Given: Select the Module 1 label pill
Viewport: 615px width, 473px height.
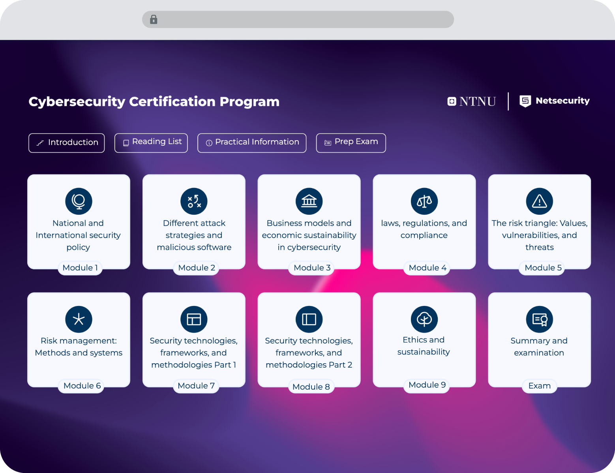Looking at the screenshot, I should click(80, 268).
